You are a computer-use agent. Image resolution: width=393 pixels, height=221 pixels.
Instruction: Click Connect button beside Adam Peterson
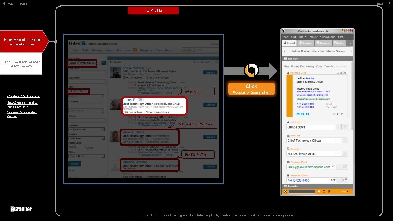(x=210, y=73)
